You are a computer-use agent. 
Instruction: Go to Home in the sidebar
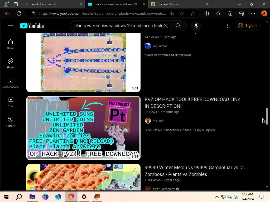tap(11, 44)
